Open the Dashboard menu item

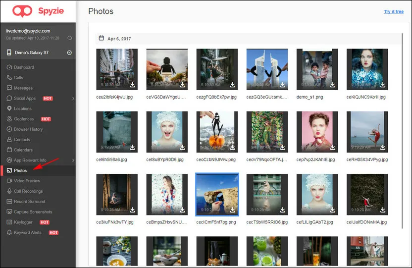coord(24,67)
